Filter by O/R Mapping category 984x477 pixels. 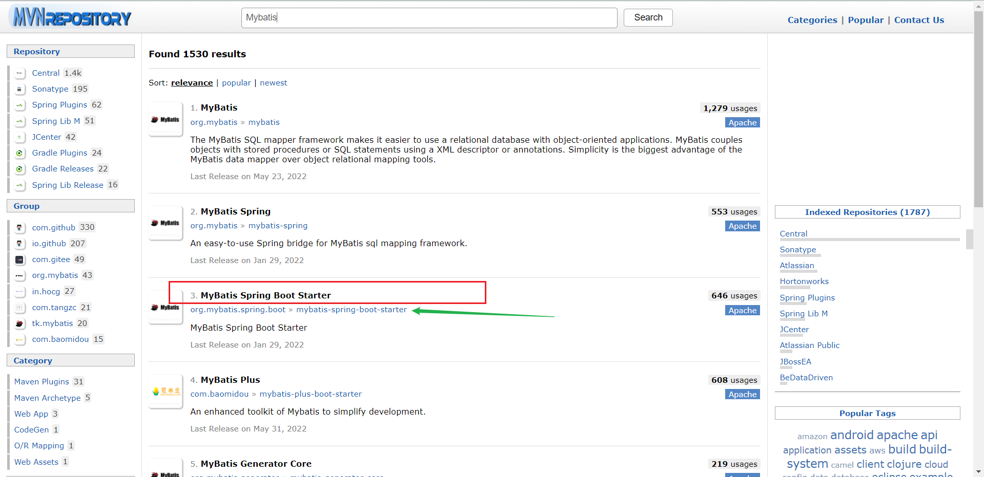point(39,446)
